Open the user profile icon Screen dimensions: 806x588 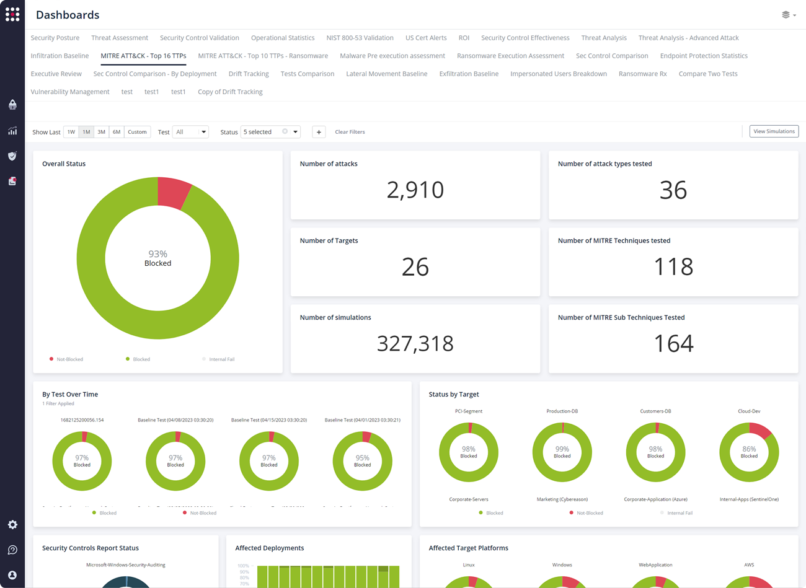12,575
